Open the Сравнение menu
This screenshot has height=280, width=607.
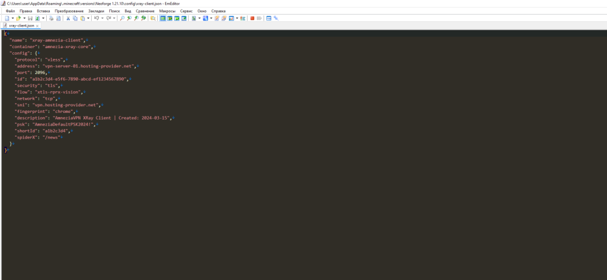click(x=145, y=11)
